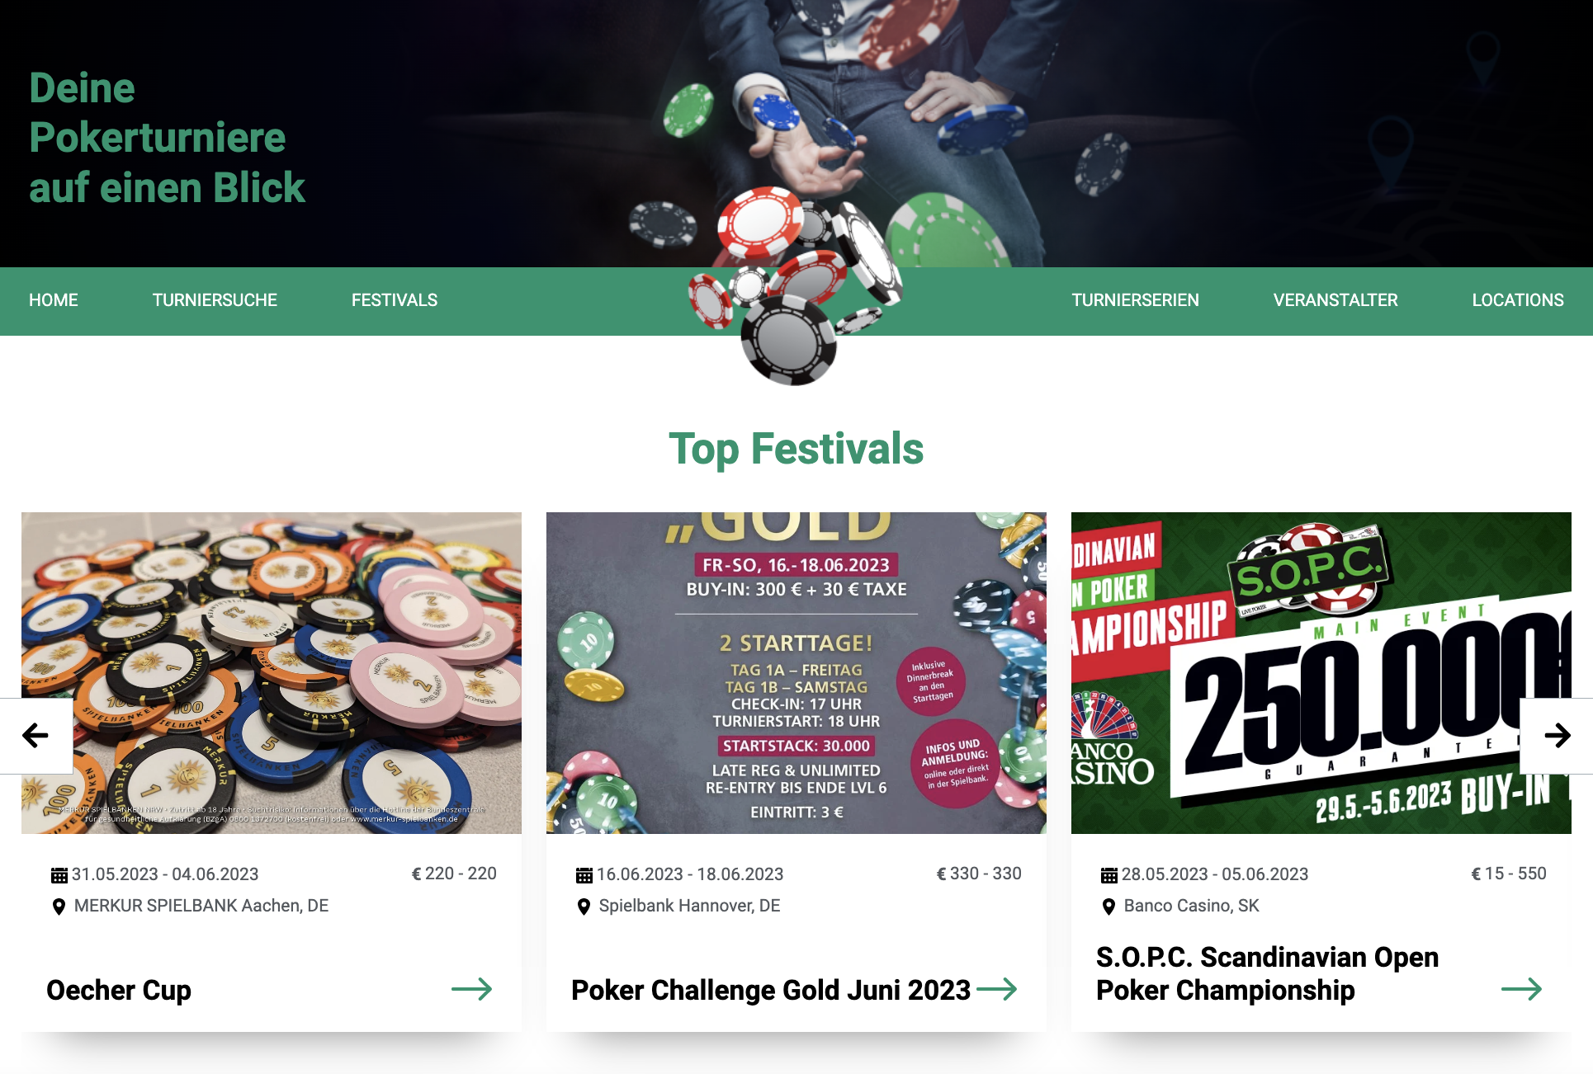Go to HOME menu item
The width and height of the screenshot is (1593, 1074).
click(x=54, y=300)
